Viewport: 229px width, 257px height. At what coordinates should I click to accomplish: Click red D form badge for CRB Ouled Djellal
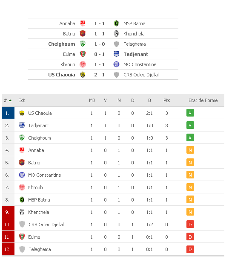(190, 225)
